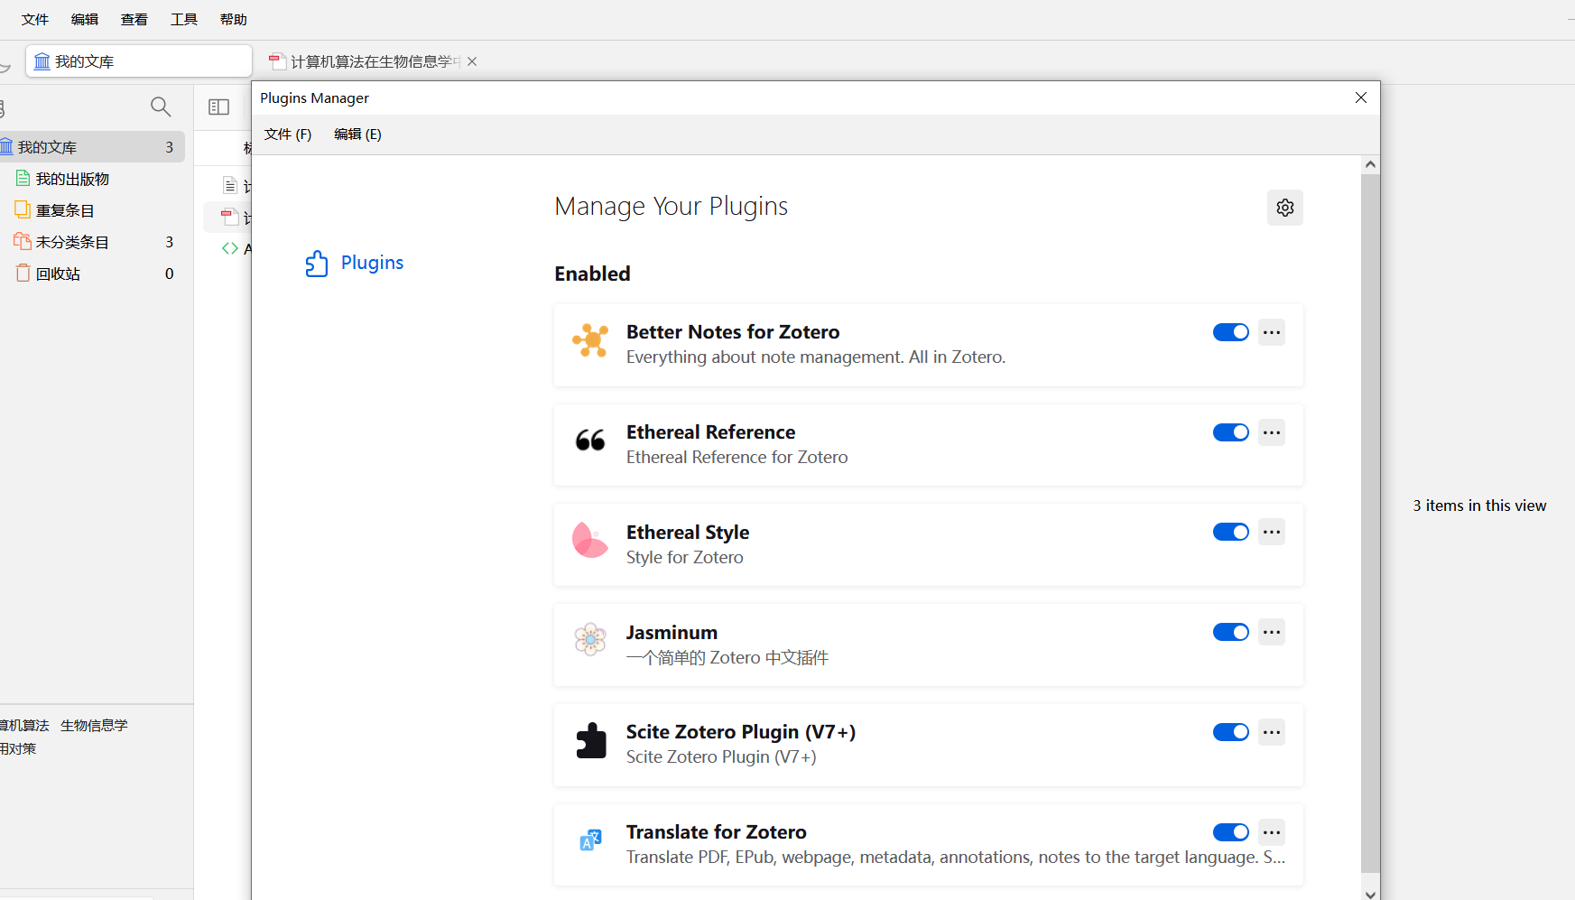Open more options for Better Notes for Zotero

point(1272,332)
